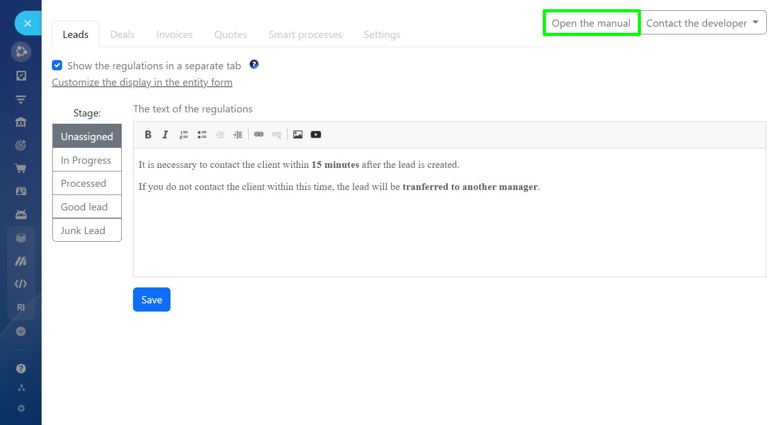Switch to the Deals tab
The image size is (777, 425).
[x=122, y=34]
